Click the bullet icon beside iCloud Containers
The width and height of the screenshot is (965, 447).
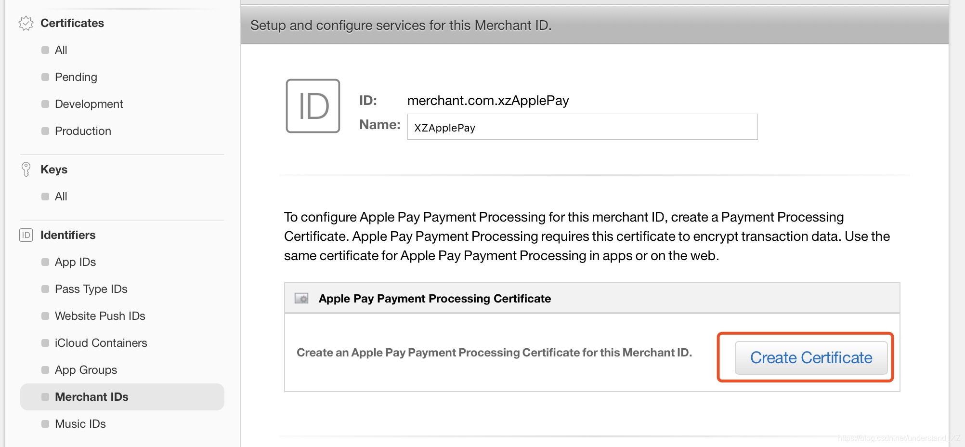45,343
